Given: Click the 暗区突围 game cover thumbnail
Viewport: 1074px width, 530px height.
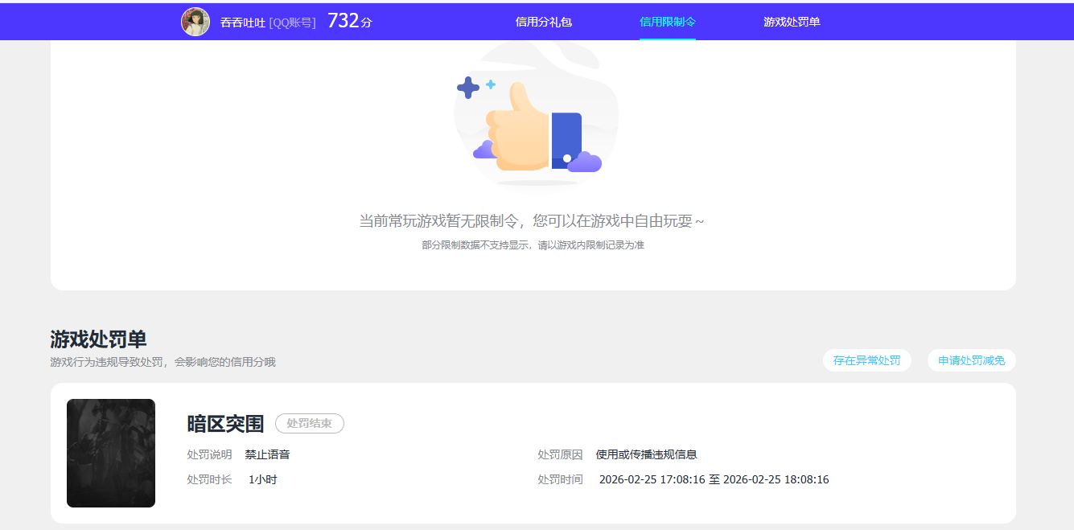Looking at the screenshot, I should point(111,453).
